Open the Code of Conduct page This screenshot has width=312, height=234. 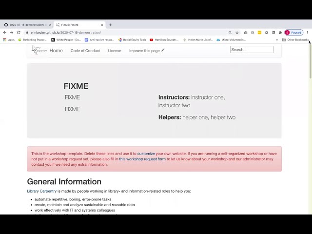[x=85, y=51]
